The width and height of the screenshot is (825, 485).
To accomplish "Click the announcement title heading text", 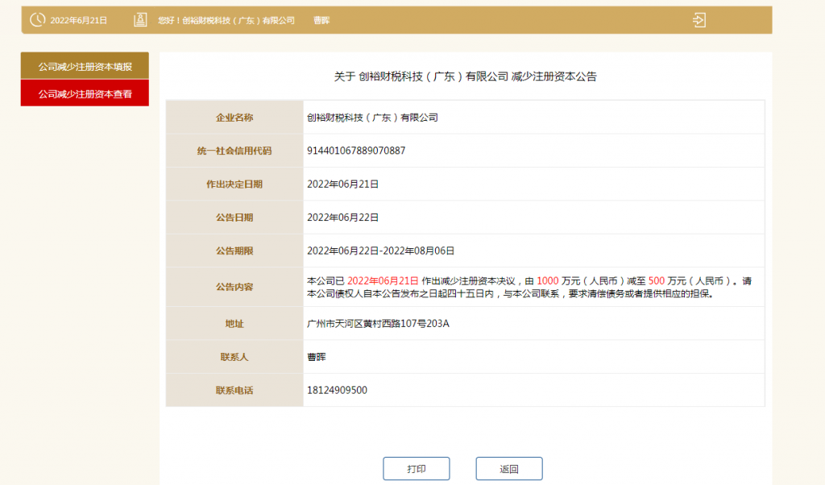I will tap(465, 77).
